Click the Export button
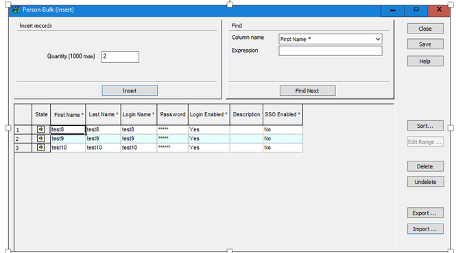This screenshot has height=253, width=456. (425, 213)
